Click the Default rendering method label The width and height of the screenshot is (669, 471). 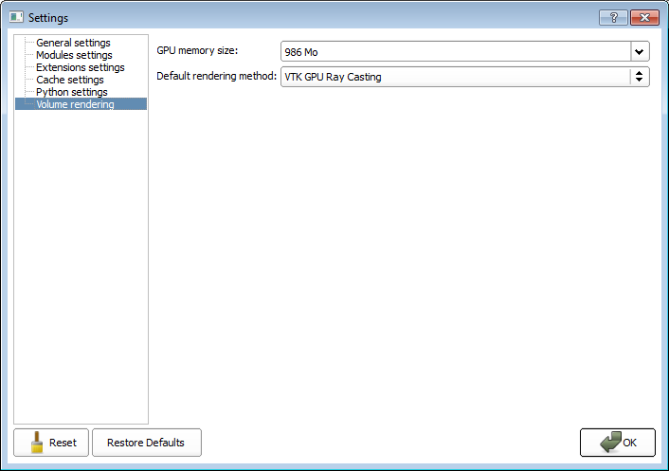(x=216, y=76)
